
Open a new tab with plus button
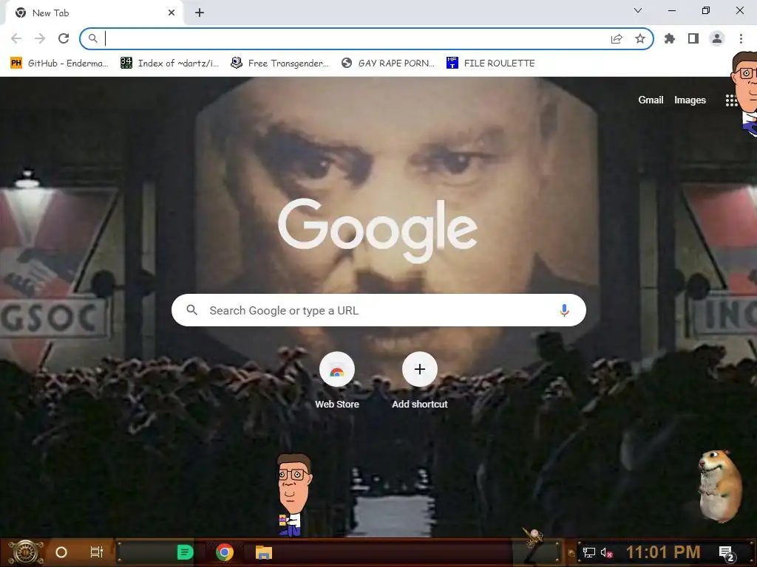coord(200,13)
